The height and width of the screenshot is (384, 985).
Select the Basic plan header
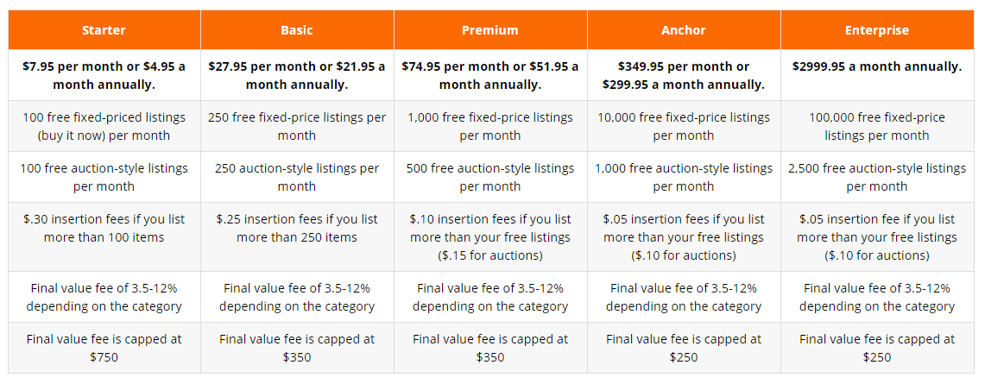pos(297,30)
